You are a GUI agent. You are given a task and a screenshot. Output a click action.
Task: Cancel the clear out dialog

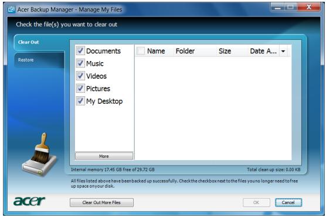point(288,202)
